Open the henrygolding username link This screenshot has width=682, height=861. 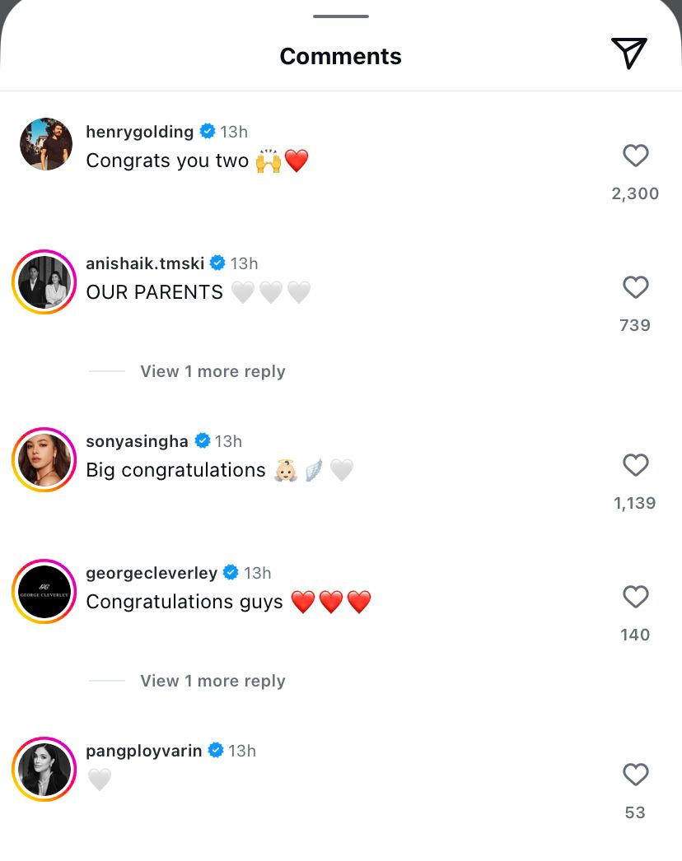tap(139, 132)
